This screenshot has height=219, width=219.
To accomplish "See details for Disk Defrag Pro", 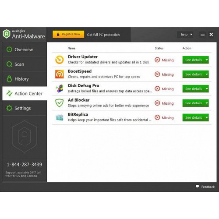I will (x=194, y=89).
